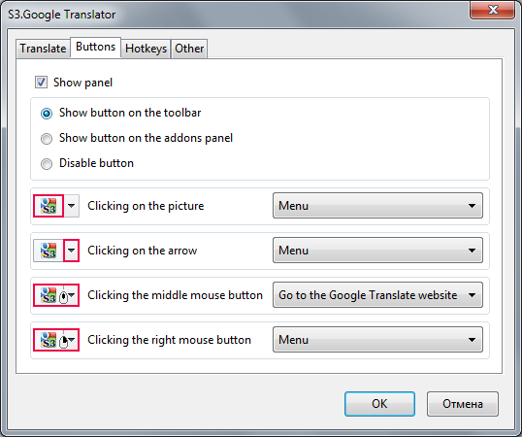This screenshot has width=522, height=437.
Task: Select Show button on the toolbar option
Action: click(47, 114)
